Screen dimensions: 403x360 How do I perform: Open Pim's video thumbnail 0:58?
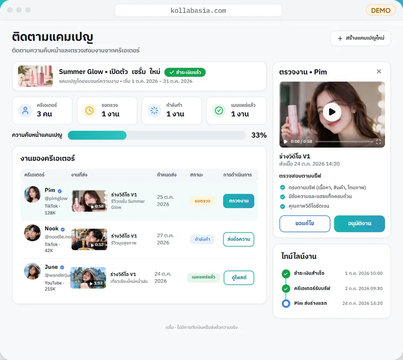click(x=89, y=201)
